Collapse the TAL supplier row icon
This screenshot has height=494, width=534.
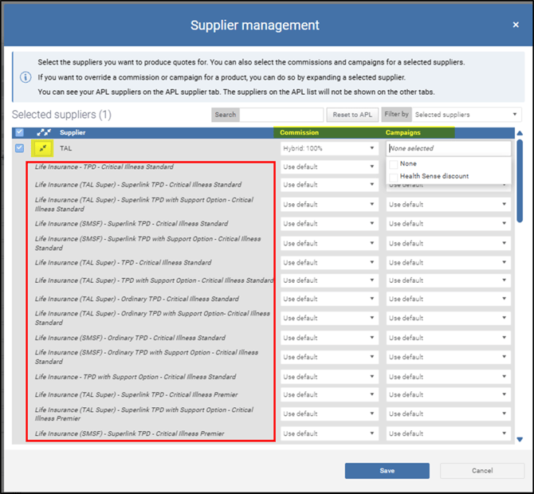tap(43, 147)
